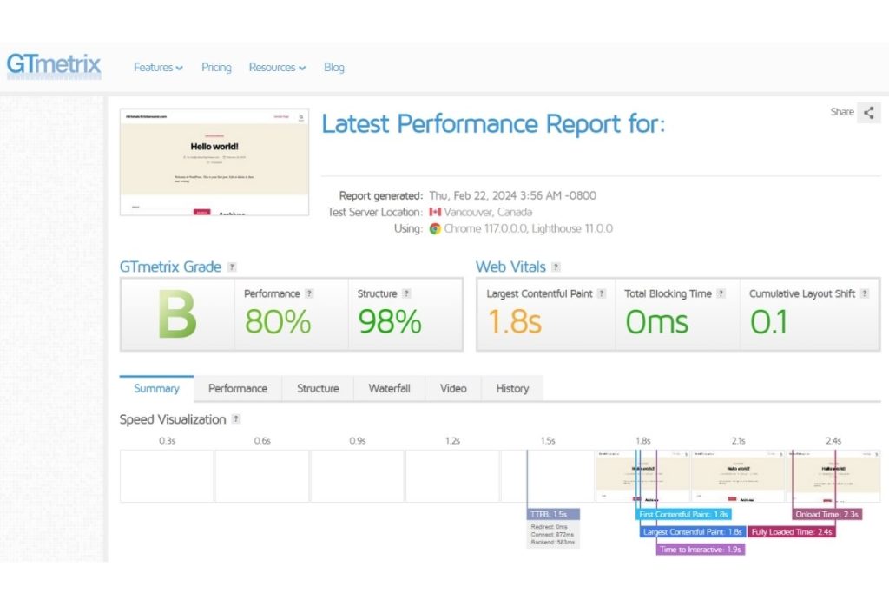This screenshot has height=593, width=889.
Task: Click Cumulative Layout Shift help icon
Action: [x=864, y=294]
